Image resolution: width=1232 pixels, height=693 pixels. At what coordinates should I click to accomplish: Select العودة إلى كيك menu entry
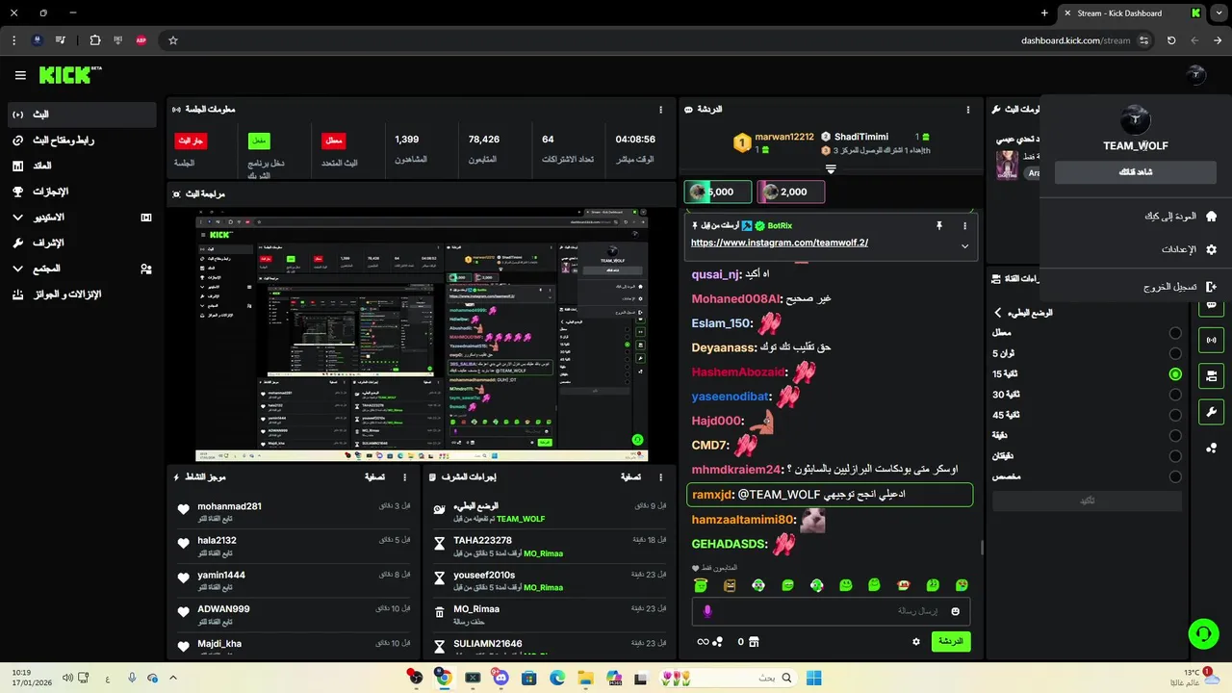1136,217
